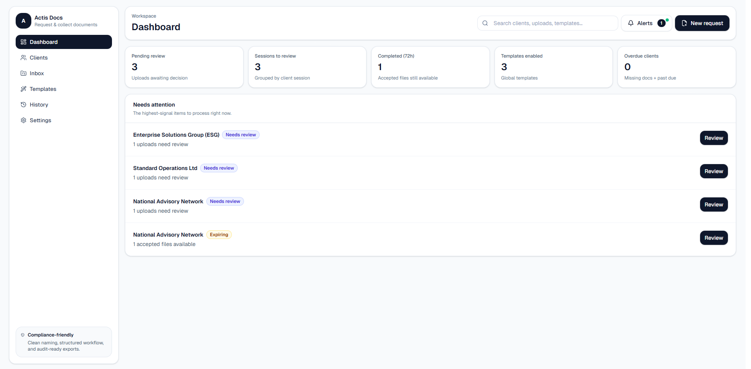The width and height of the screenshot is (751, 369).
Task: Click the Alerts bell icon
Action: pyautogui.click(x=630, y=23)
